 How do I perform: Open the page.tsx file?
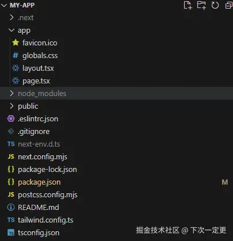[x=36, y=81]
